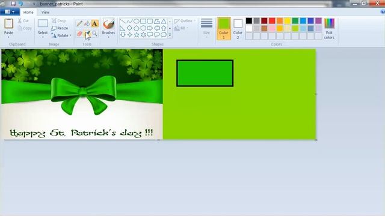Viewport: 385px width, 216px height.
Task: Open the Paint Help icon
Action: pyautogui.click(x=383, y=12)
